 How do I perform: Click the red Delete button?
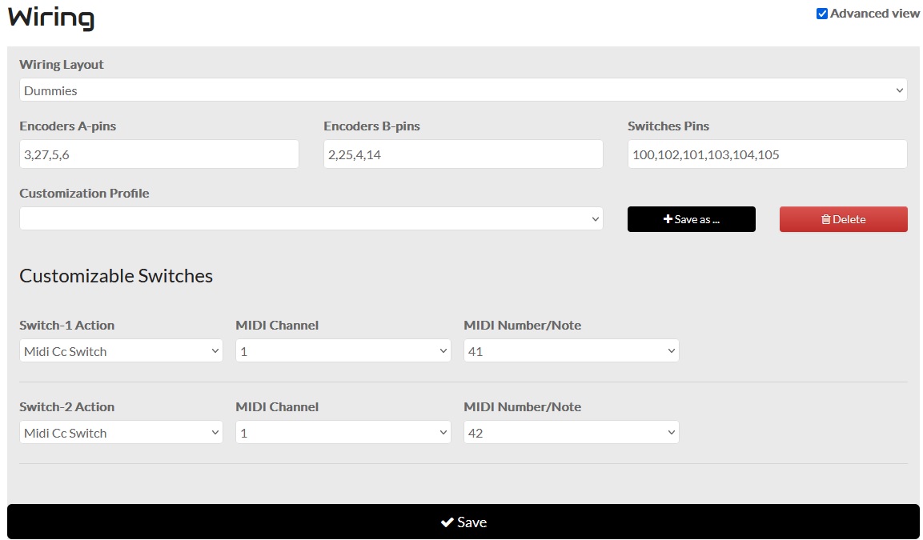click(x=844, y=219)
